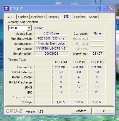Click the Serial Number label
Image resolution: width=119 pixels, height=121 pixels.
click(23, 53)
